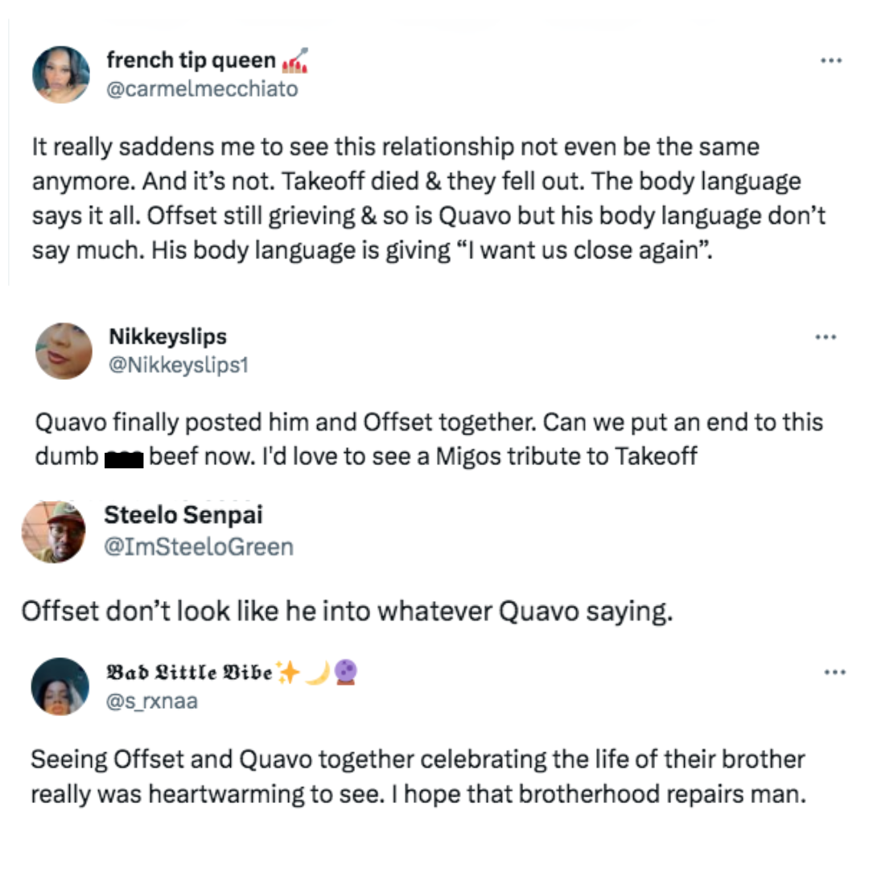This screenshot has height=869, width=869.
Task: Open the @s_rxnaa handle link
Action: point(151,701)
